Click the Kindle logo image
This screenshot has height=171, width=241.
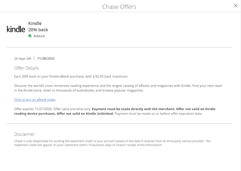coord(16,29)
